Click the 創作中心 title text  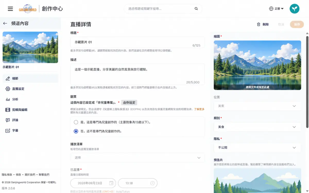52,9
